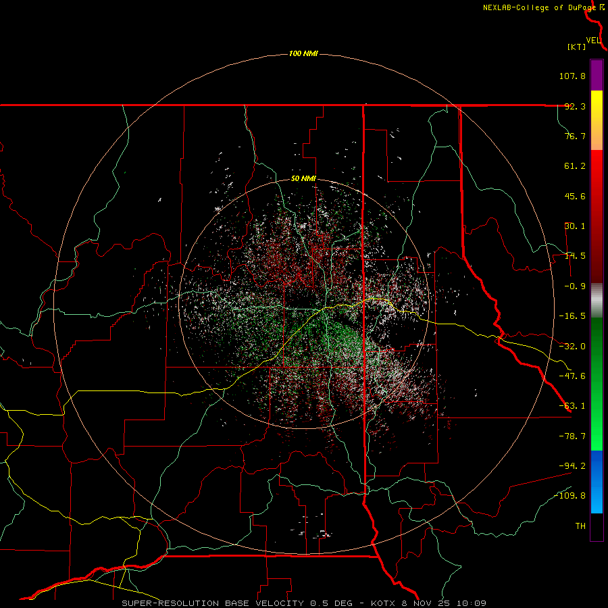Click the [KT] units label
The width and height of the screenshot is (608, 608).
tap(577, 47)
